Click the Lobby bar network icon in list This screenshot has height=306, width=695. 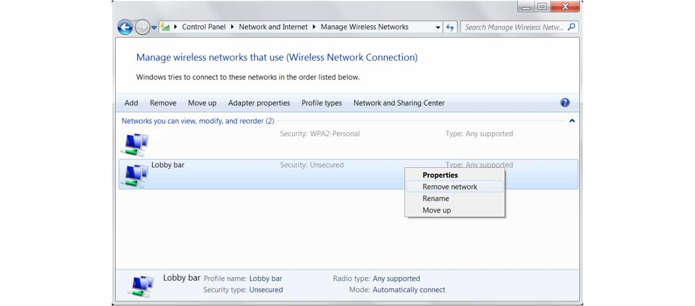pyautogui.click(x=134, y=176)
